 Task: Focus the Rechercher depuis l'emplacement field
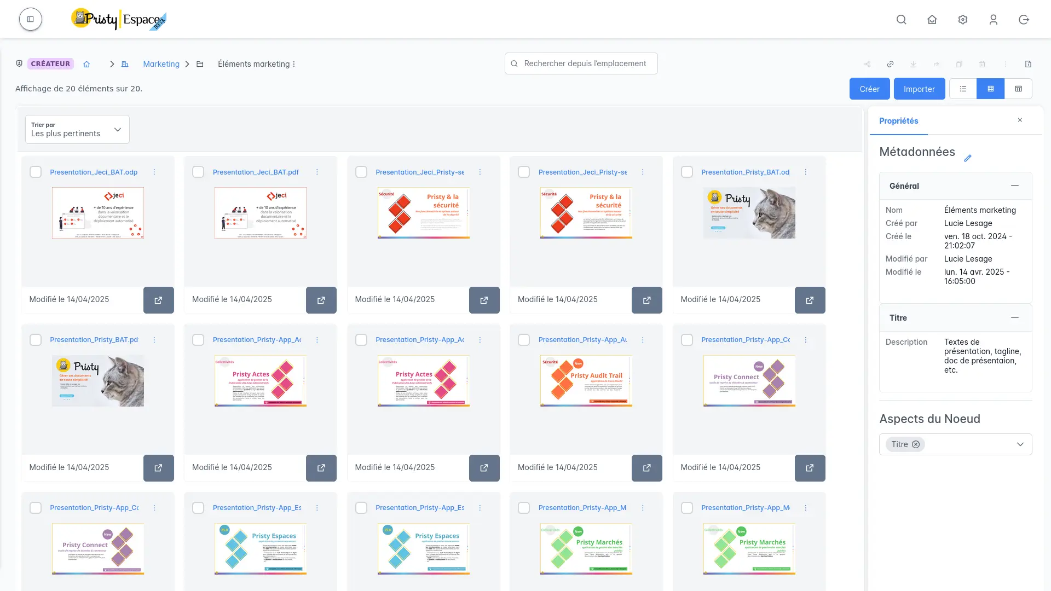click(581, 63)
